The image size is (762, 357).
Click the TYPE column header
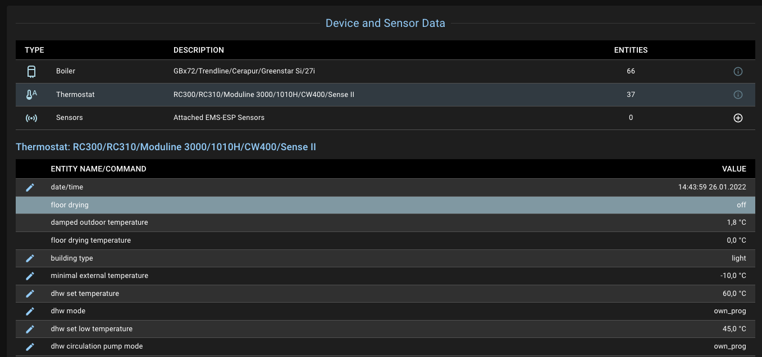[34, 50]
